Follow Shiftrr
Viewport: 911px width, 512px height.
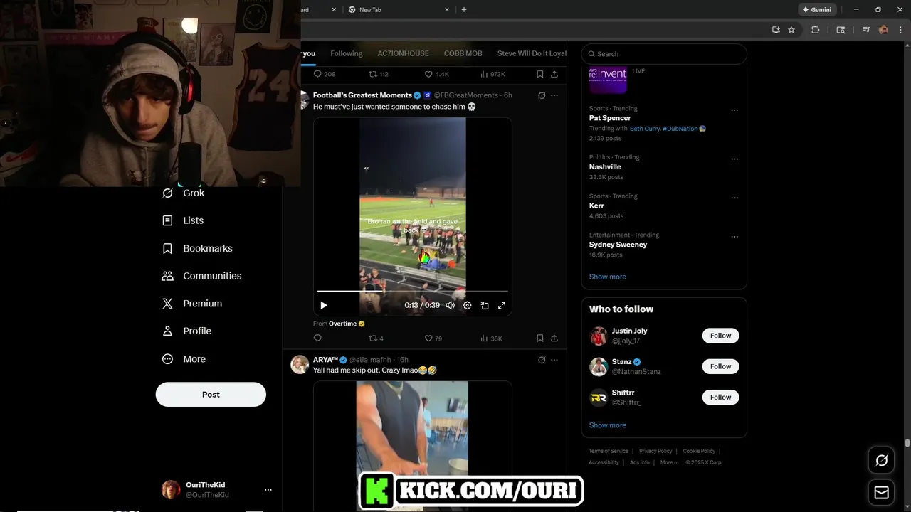(x=720, y=397)
